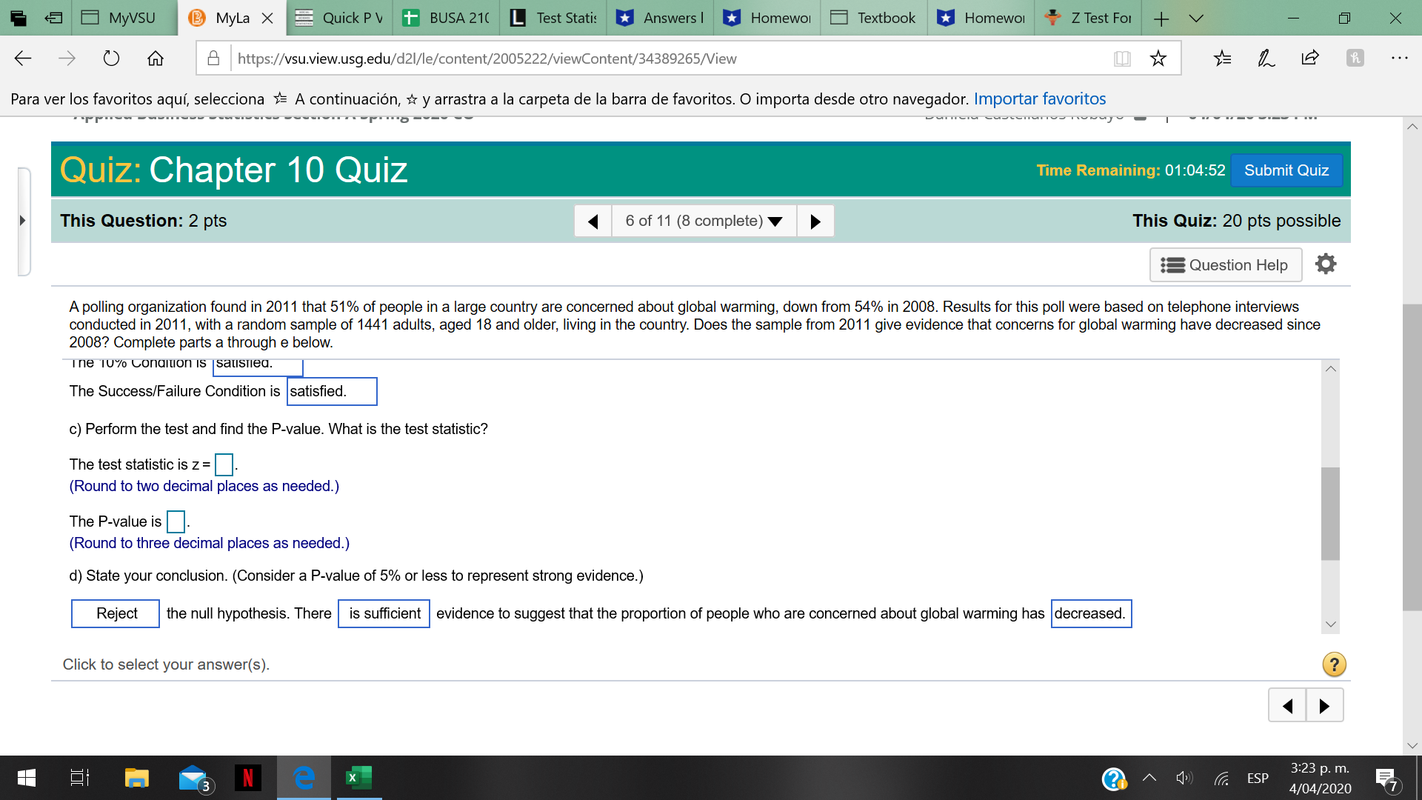This screenshot has height=800, width=1422.
Task: Open the 'is sufficient' answer dropdown
Action: click(x=384, y=613)
